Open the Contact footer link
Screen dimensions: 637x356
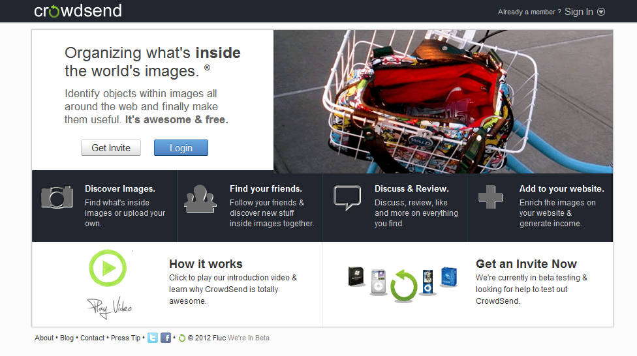coord(92,338)
